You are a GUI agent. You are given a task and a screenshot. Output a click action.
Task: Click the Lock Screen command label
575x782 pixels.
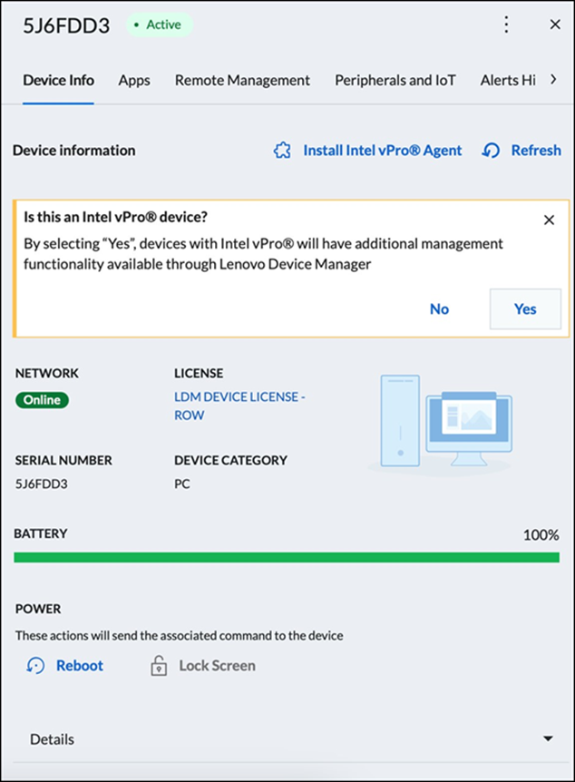218,665
